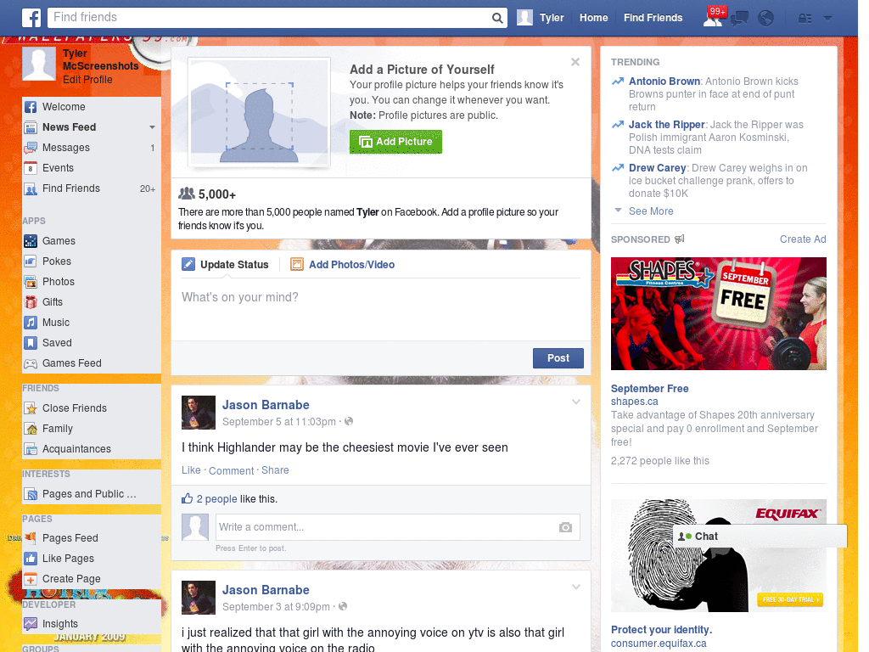Open options chevron on September 5 post
This screenshot has height=652, width=869.
(576, 402)
